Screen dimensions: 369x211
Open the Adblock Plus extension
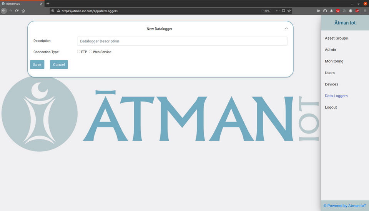pos(357,11)
